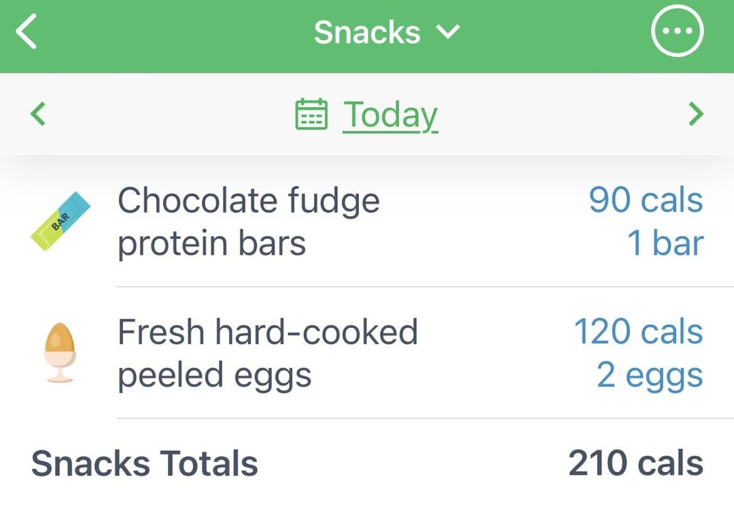
Task: Go to the previous day arrow
Action: (x=38, y=113)
